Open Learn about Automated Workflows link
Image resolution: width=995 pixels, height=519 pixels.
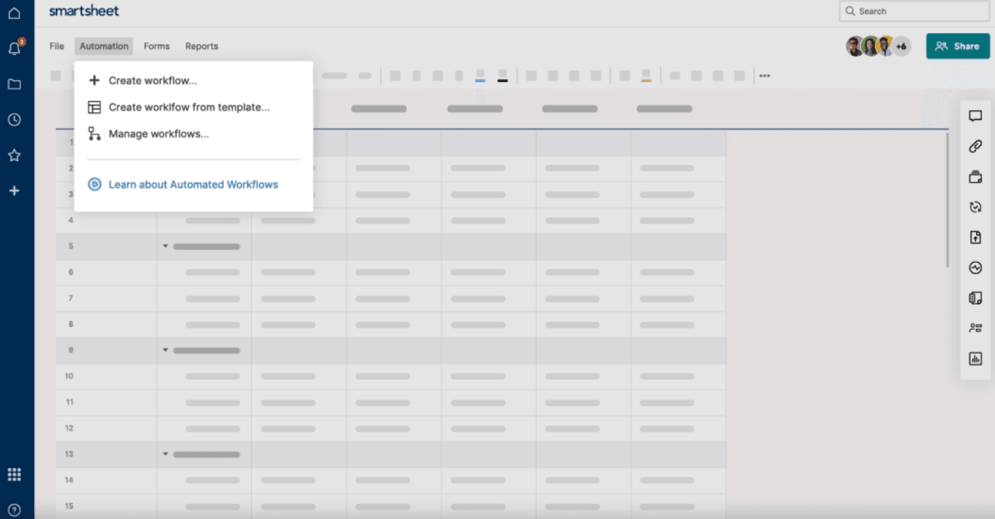pos(192,183)
